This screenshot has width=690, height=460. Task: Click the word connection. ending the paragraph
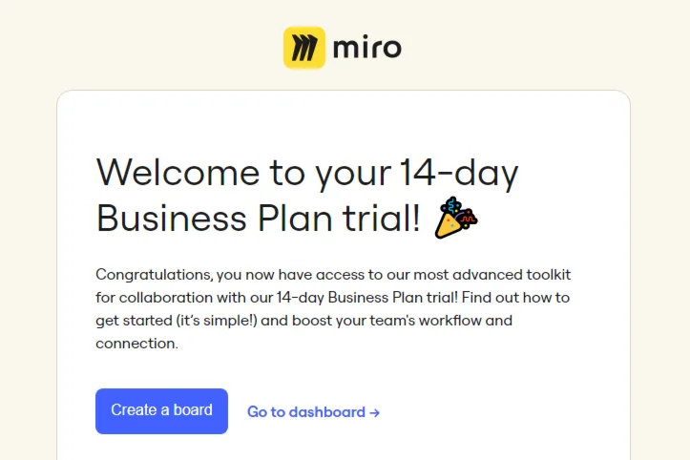[x=136, y=344]
